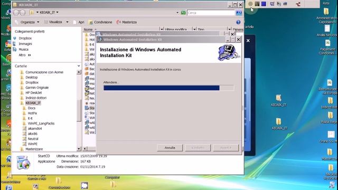The height and width of the screenshot is (190, 338).
Task: Select Desktop folder in tree
Action: (x=32, y=78)
